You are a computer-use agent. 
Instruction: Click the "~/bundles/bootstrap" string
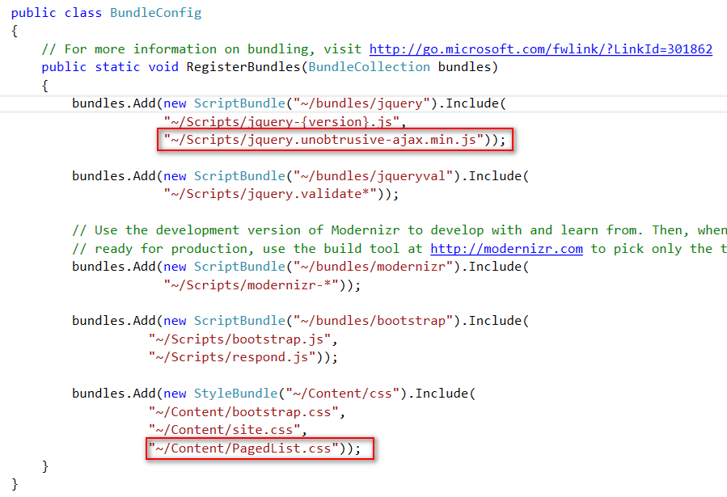[374, 321]
